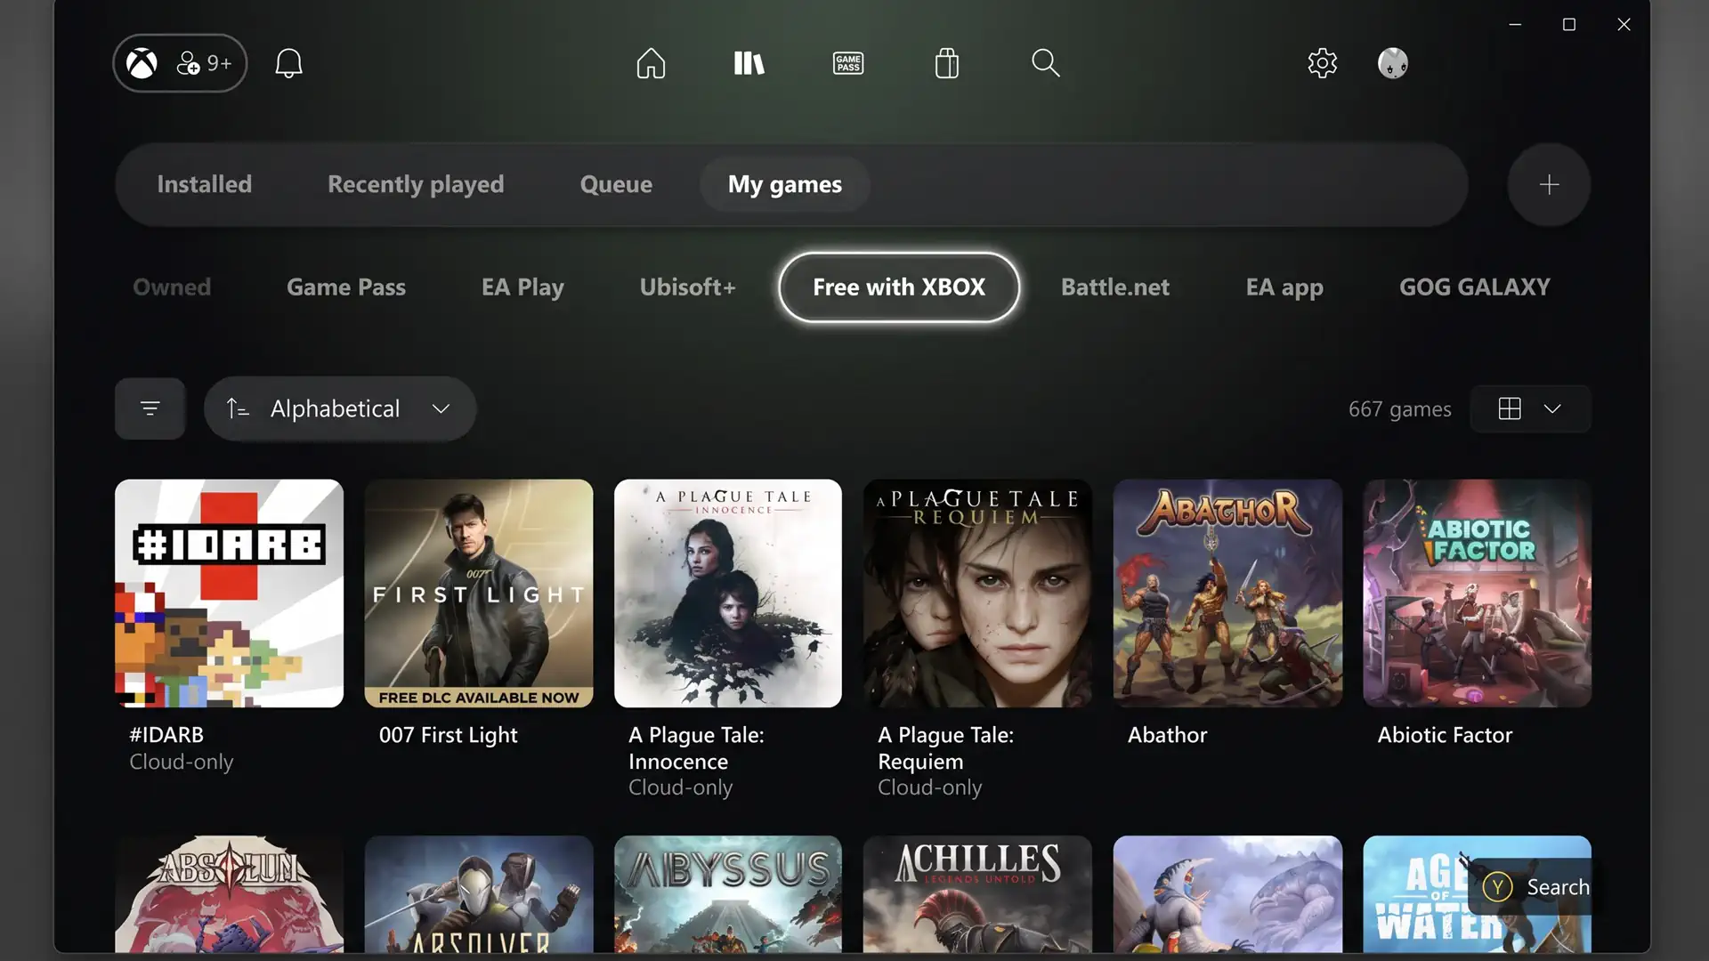Open friends list showing 9+

pos(204,63)
